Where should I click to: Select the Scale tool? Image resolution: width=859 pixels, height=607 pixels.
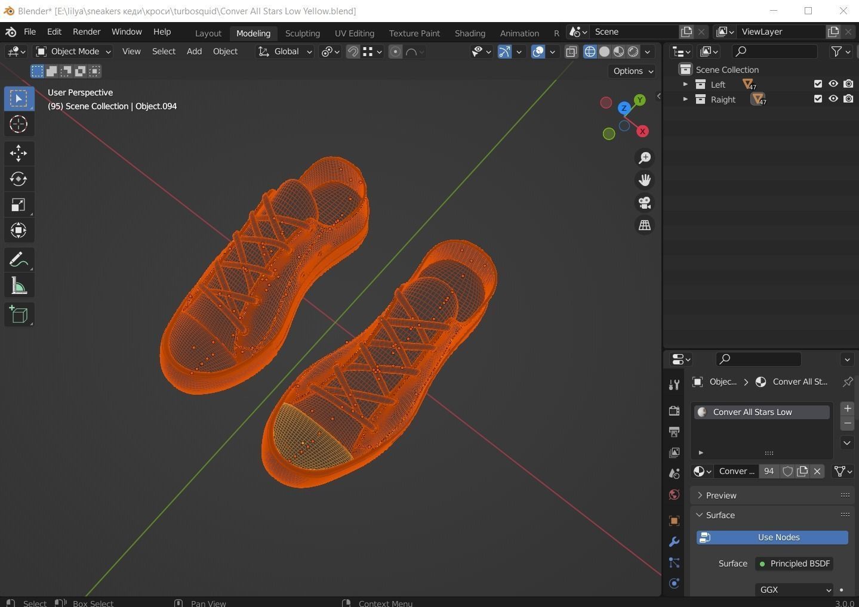[19, 205]
